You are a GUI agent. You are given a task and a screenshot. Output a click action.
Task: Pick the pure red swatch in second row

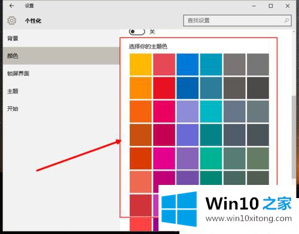click(164, 88)
